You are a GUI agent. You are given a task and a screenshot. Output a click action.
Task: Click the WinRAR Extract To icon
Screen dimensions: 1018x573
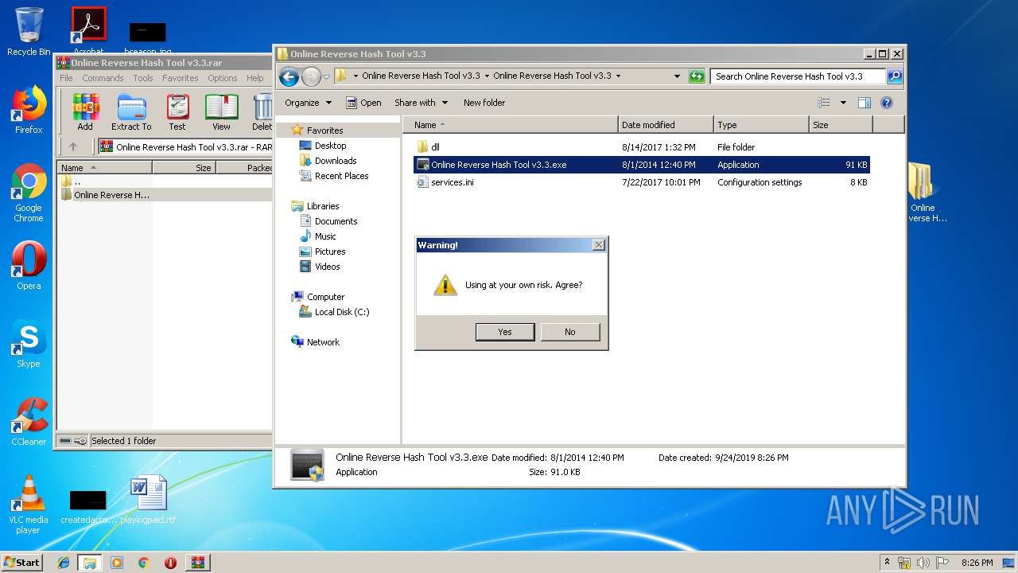[x=131, y=112]
